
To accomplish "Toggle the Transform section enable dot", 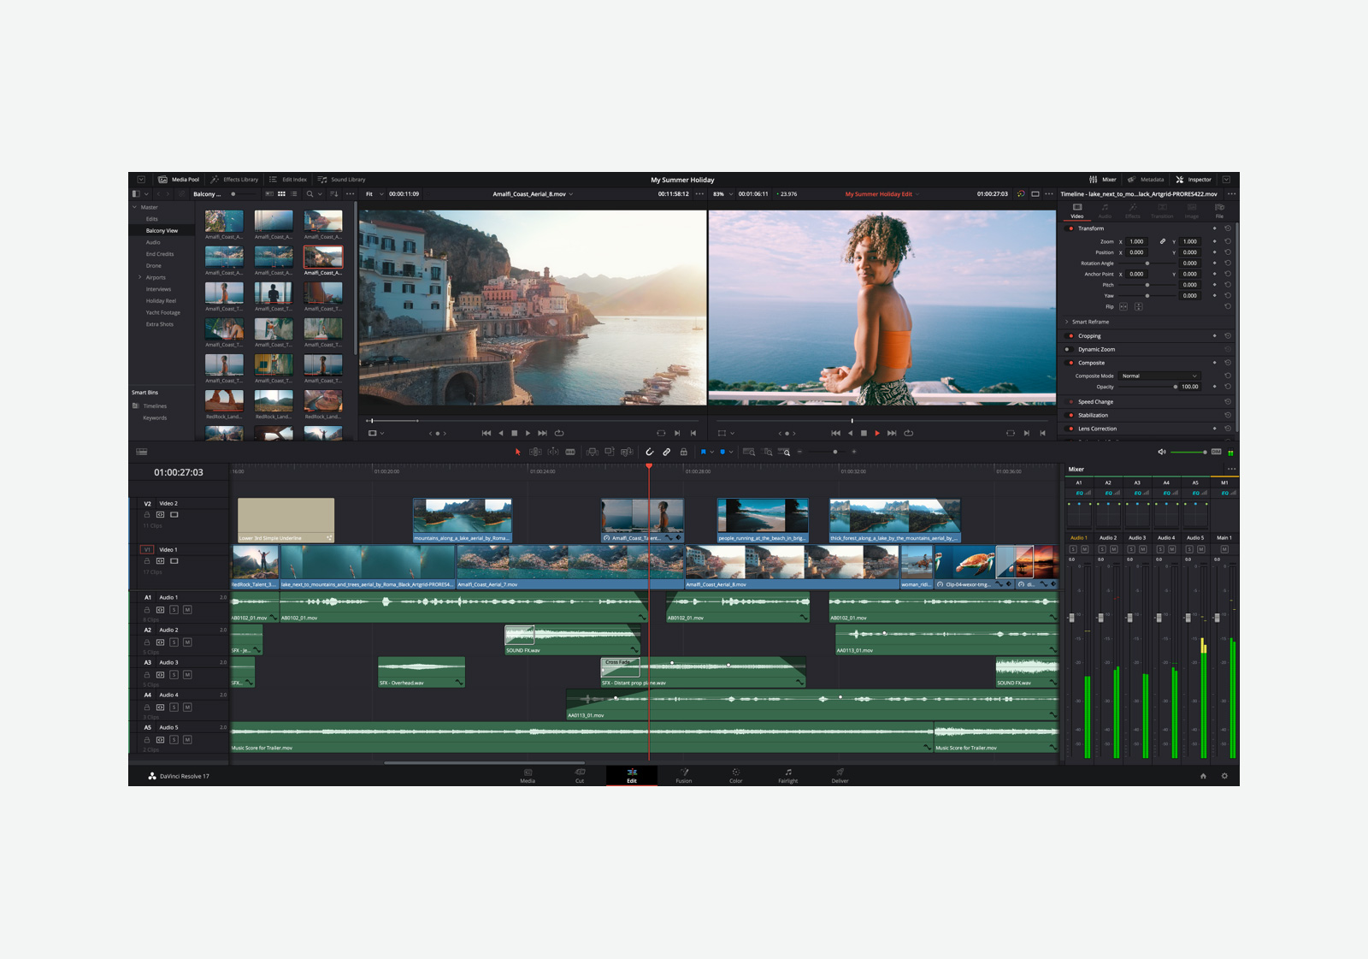I will [1070, 228].
